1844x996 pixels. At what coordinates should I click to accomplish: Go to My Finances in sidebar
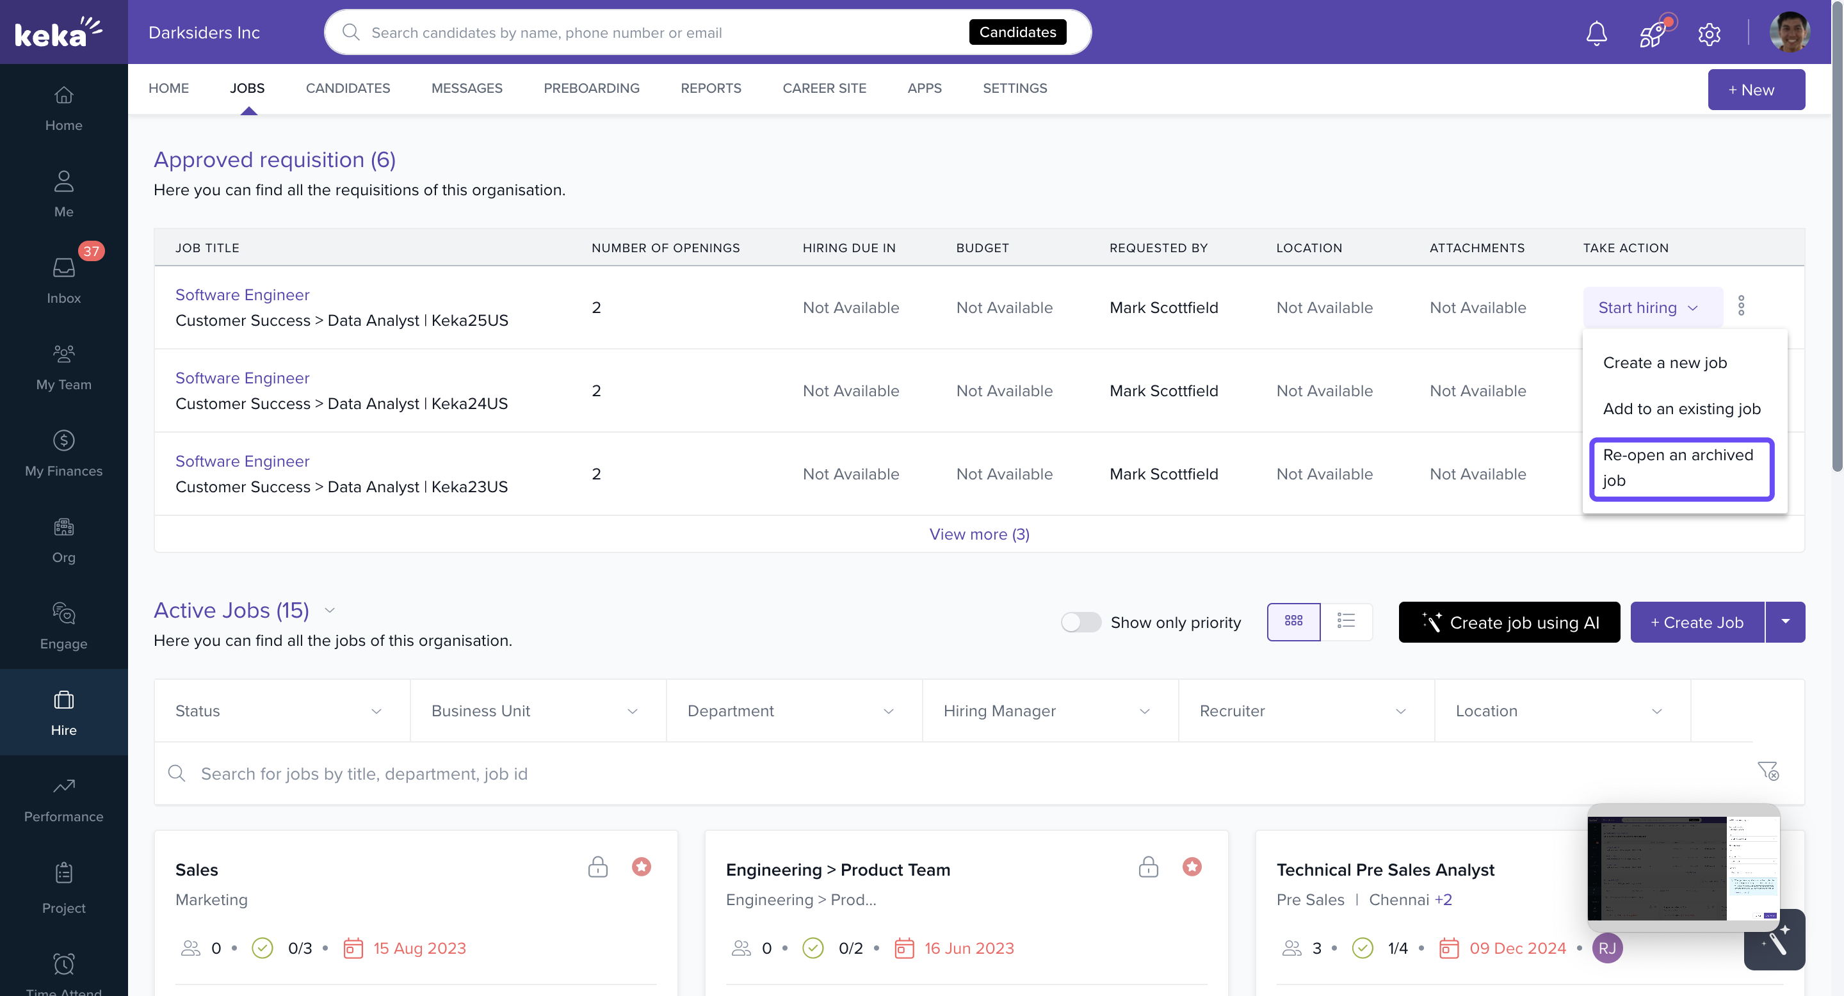click(64, 453)
